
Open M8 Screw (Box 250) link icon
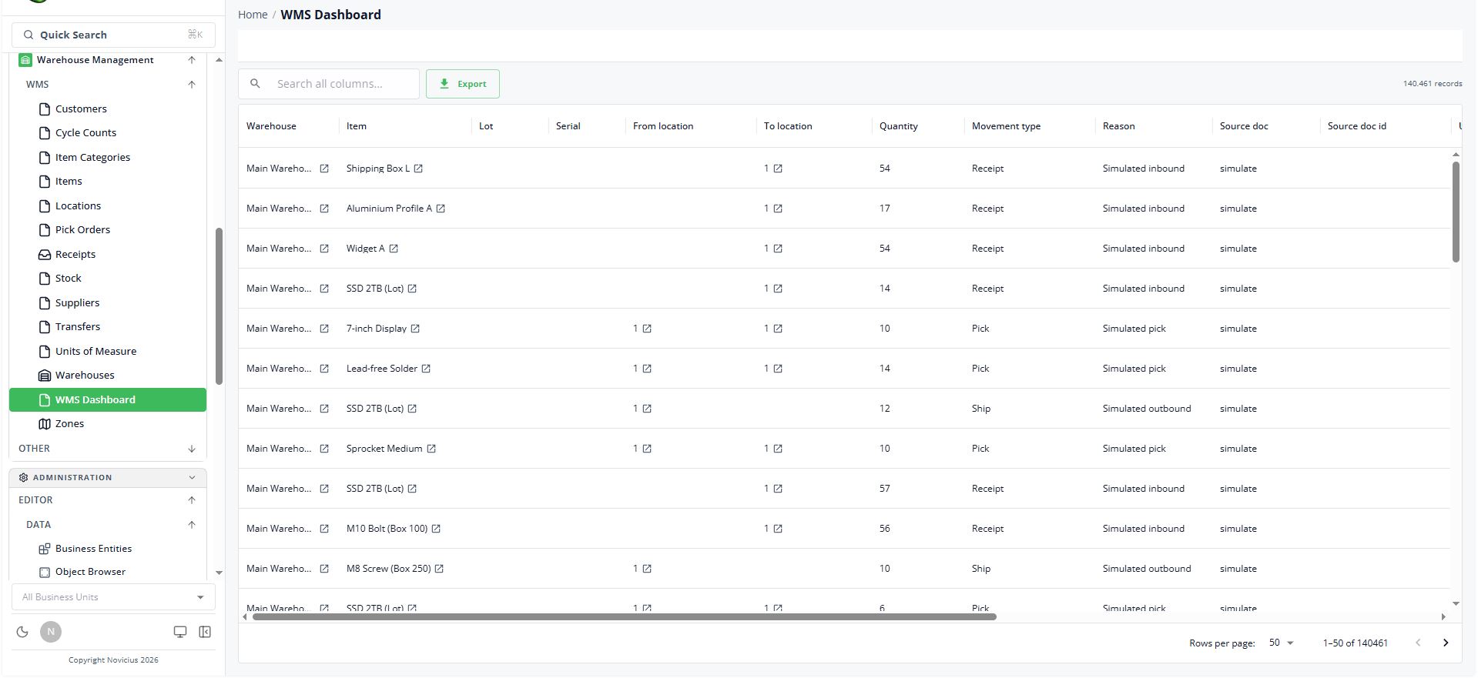coord(439,569)
